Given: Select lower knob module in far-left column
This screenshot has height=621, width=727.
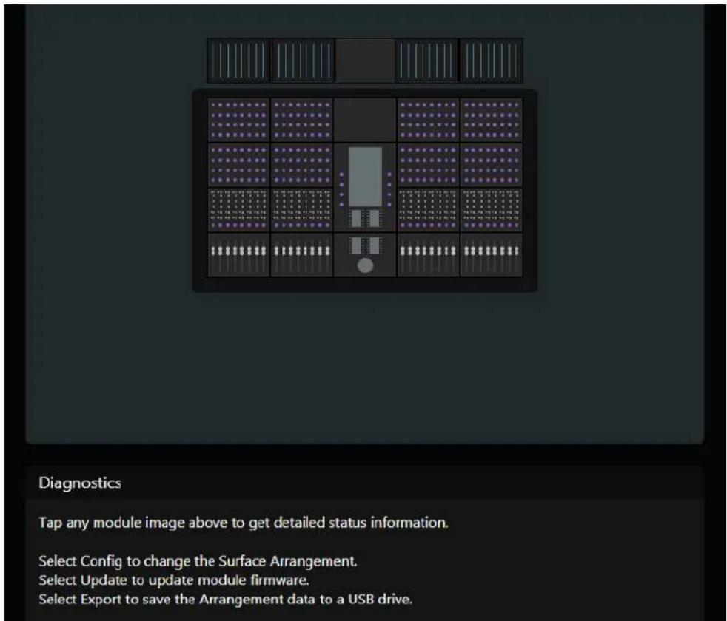Looking at the screenshot, I should 238,164.
